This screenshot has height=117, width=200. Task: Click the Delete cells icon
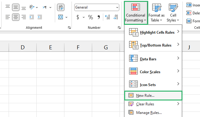click(189, 13)
